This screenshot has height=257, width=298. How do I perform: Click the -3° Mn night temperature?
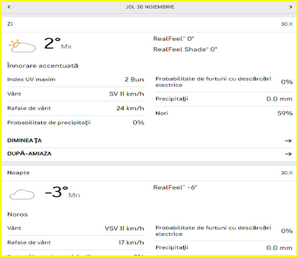pyautogui.click(x=63, y=192)
